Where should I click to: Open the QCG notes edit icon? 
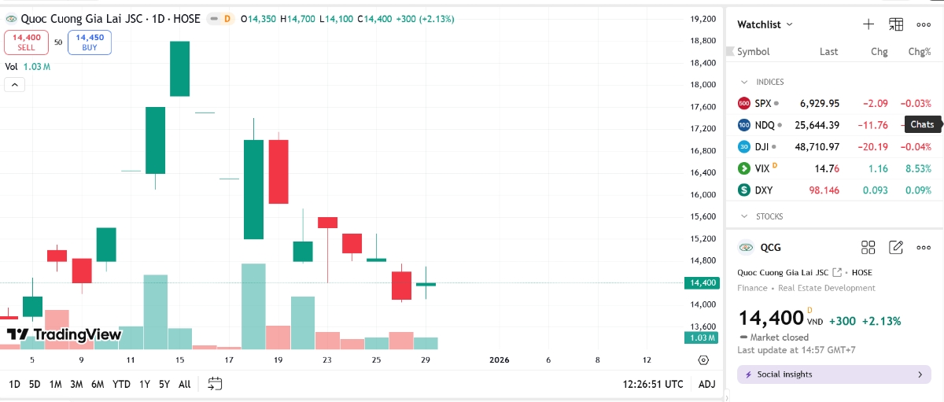896,248
